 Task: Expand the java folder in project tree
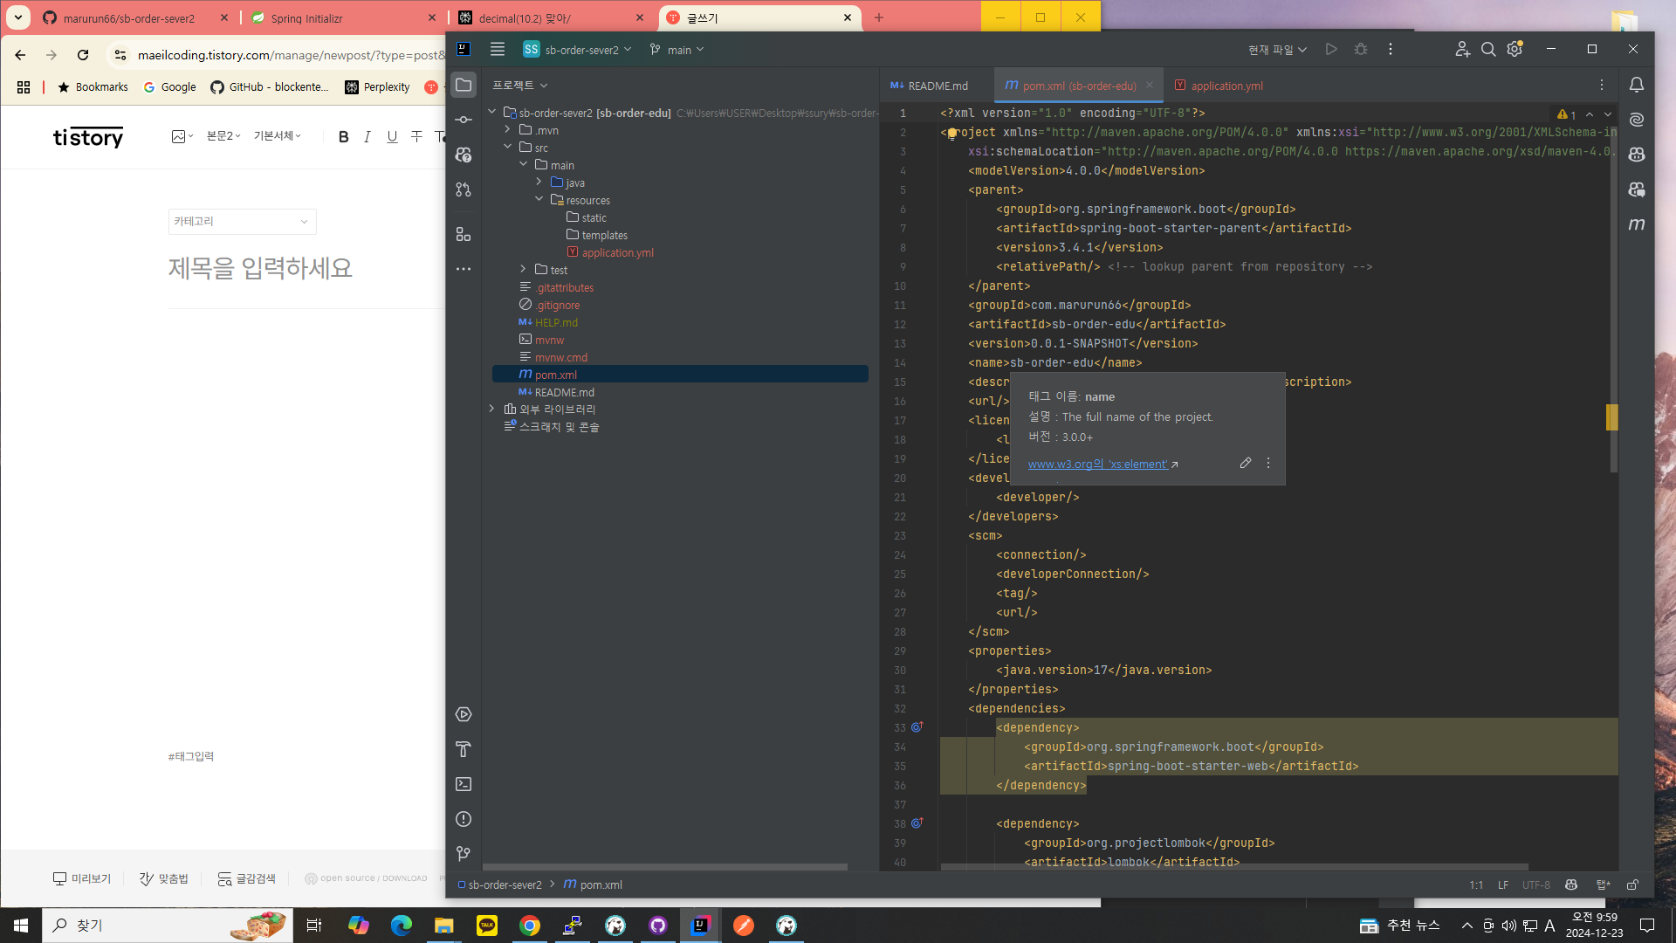pos(539,182)
